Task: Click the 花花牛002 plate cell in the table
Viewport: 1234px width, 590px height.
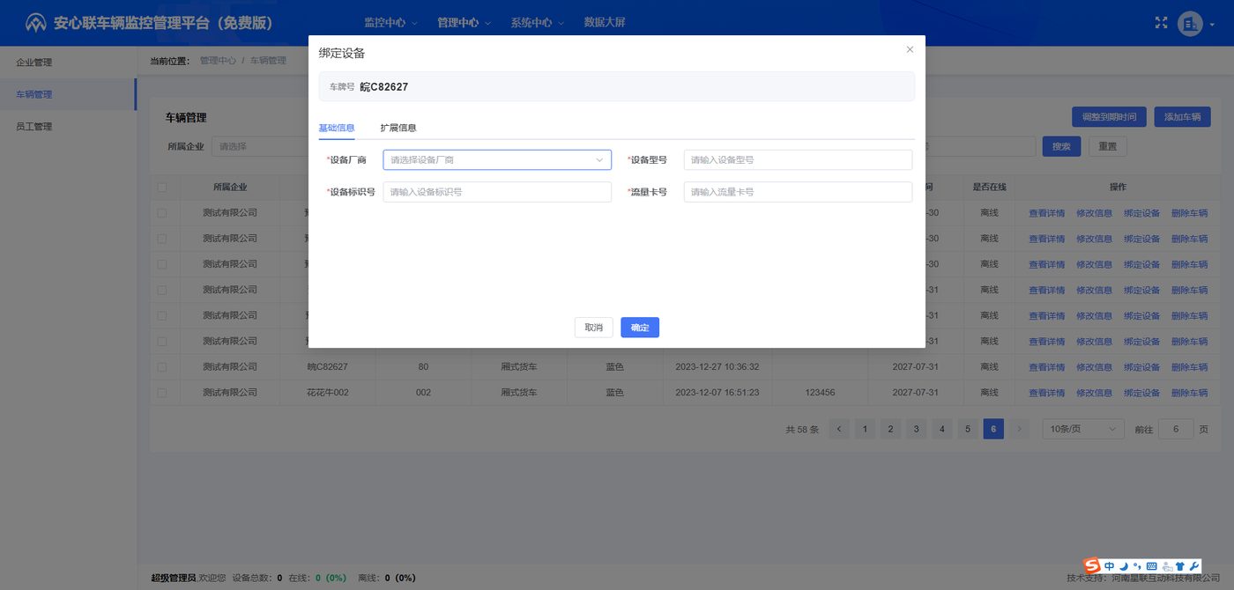Action: pyautogui.click(x=327, y=393)
